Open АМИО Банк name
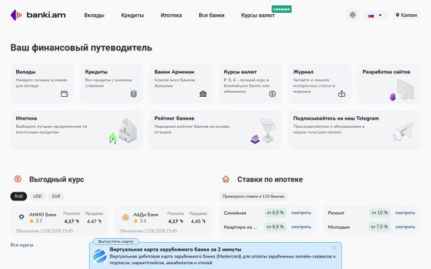431x269 pixels. click(43, 215)
